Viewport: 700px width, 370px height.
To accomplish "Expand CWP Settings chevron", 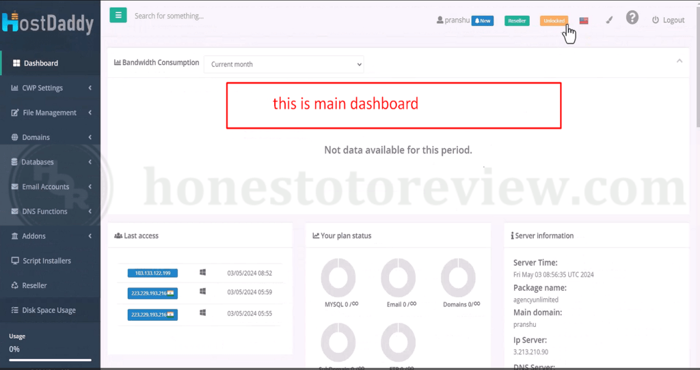I will [x=90, y=88].
